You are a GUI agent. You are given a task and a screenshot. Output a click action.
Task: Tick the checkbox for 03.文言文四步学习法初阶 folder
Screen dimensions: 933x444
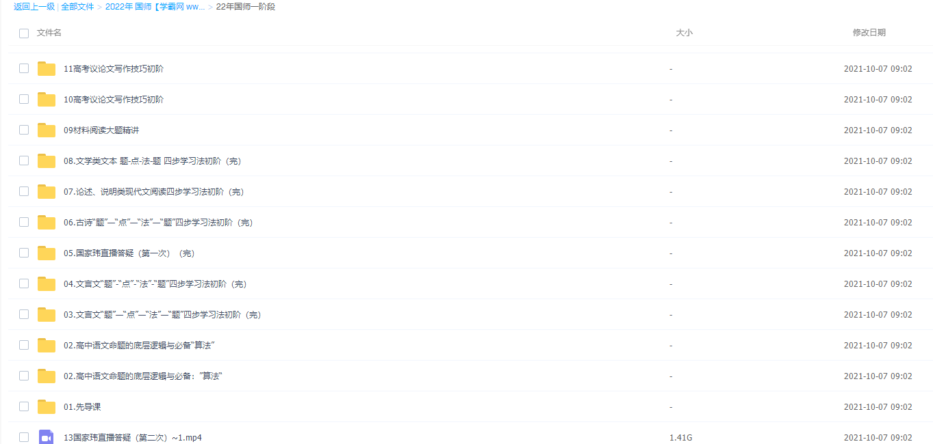coord(24,315)
